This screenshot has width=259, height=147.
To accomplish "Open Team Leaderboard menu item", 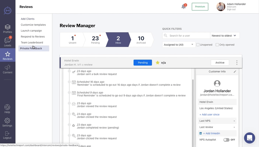I will [32, 42].
